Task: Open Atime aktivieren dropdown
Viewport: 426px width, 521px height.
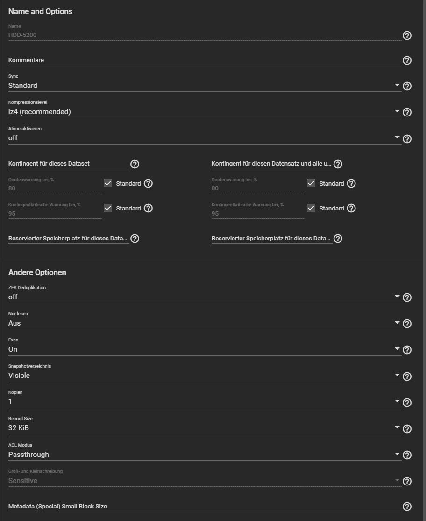Action: (x=205, y=138)
